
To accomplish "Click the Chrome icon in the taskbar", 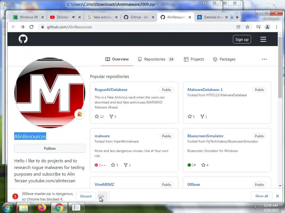I will (x=59, y=207).
